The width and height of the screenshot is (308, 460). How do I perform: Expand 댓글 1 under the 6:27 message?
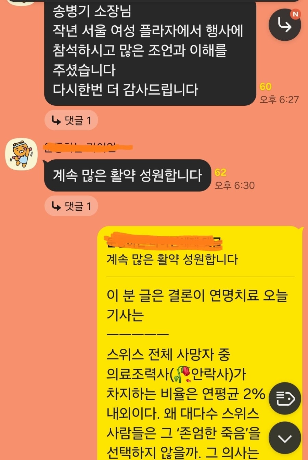click(71, 120)
